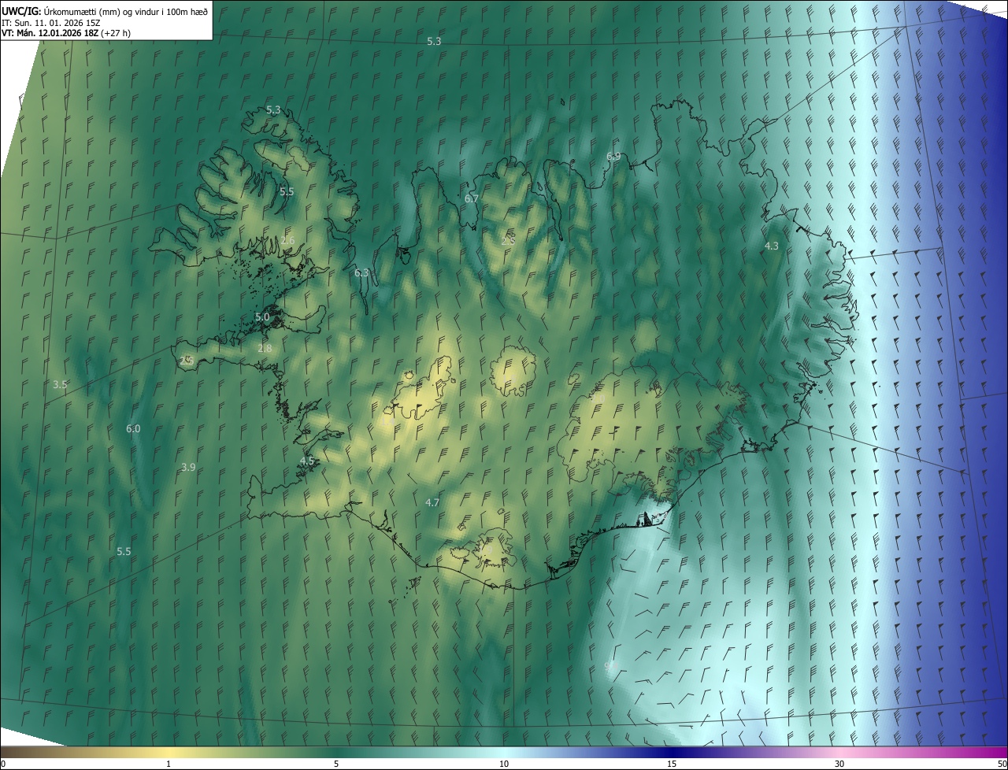Click the colorbar tick label 5
Image resolution: width=1008 pixels, height=770 pixels.
click(x=336, y=764)
